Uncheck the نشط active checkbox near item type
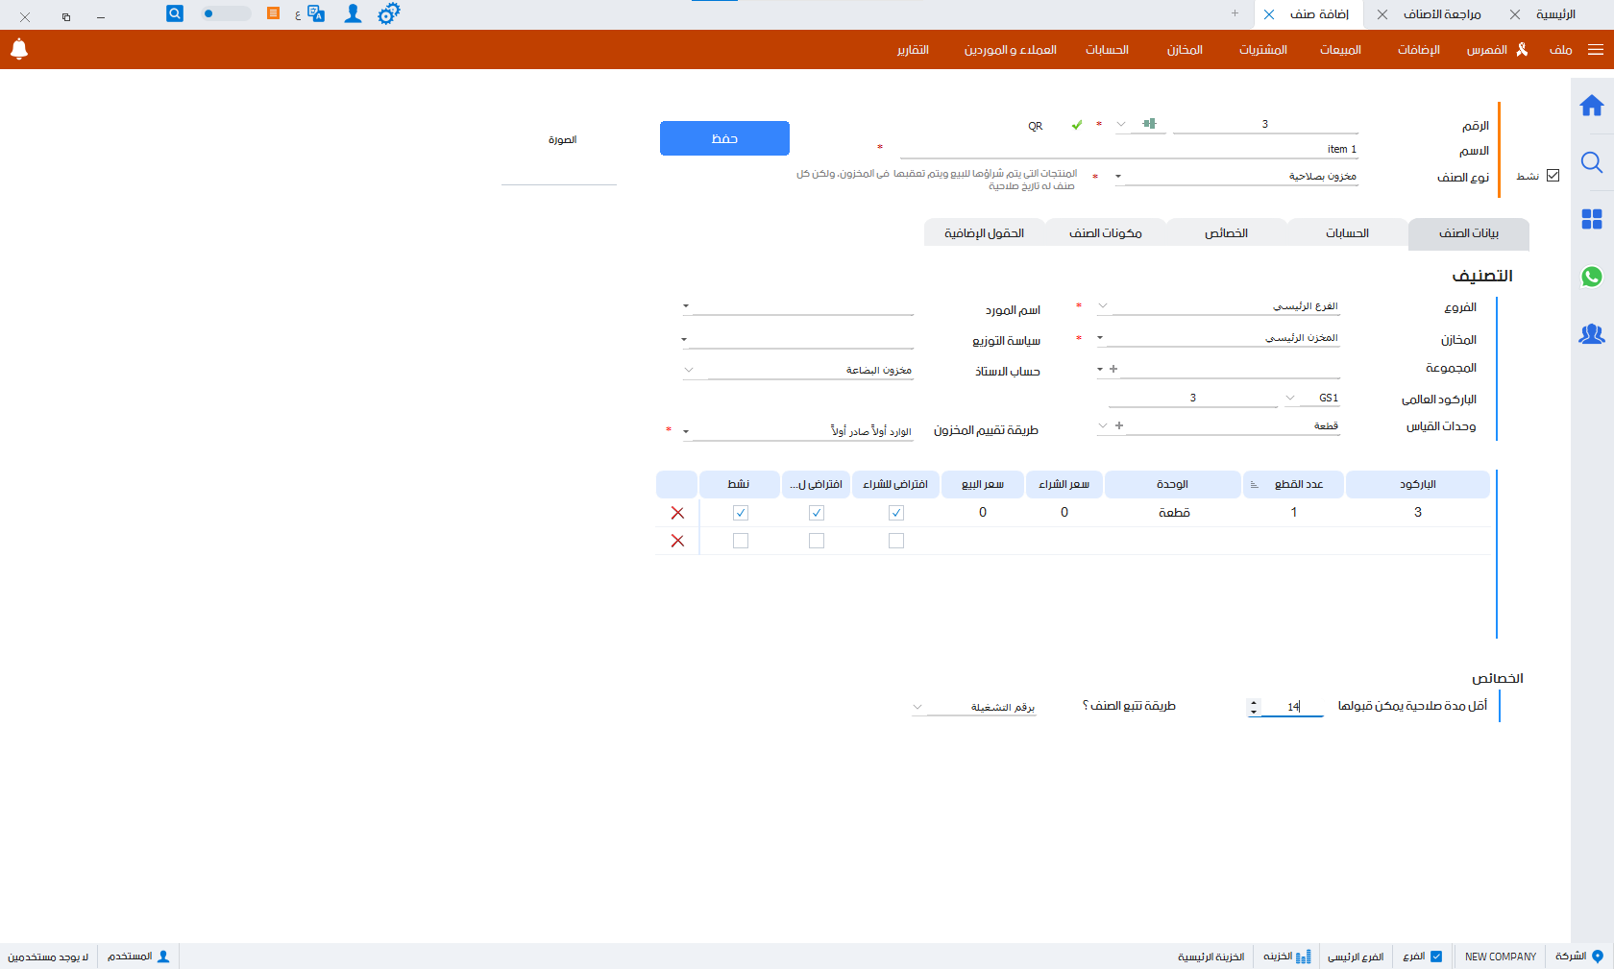The width and height of the screenshot is (1614, 969). [1553, 176]
